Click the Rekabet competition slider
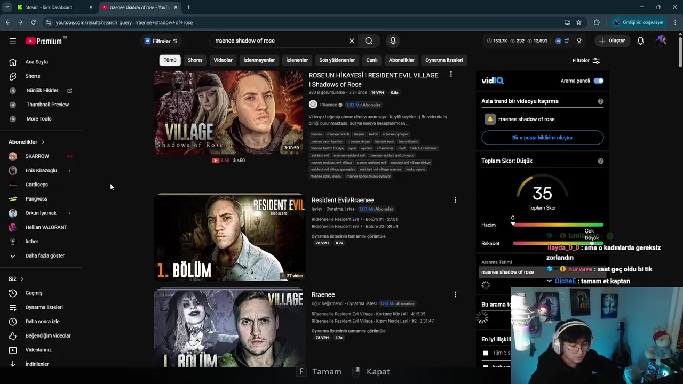Screen dimensions: 683x384 point(558,243)
